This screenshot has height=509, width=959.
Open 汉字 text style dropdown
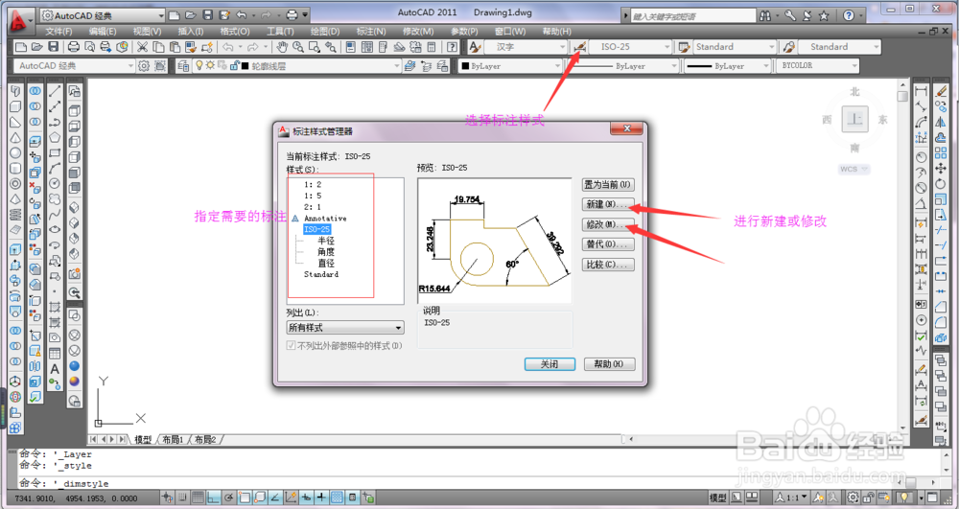pyautogui.click(x=526, y=46)
